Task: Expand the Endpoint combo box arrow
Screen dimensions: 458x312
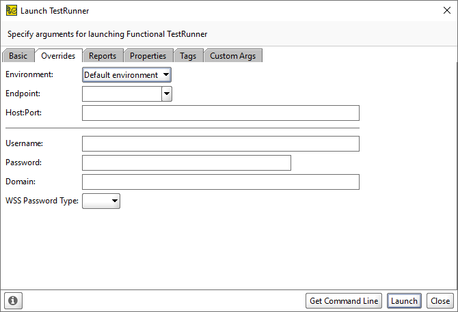Action: click(x=167, y=94)
